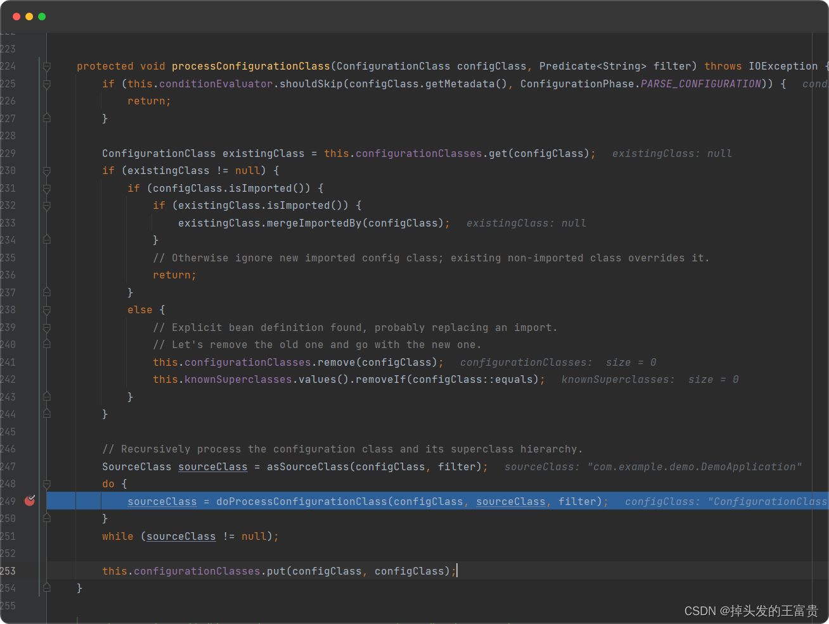Image resolution: width=829 pixels, height=624 pixels.
Task: Remove the breakpoint on the doProcessConfigurationClass line
Action: (30, 501)
